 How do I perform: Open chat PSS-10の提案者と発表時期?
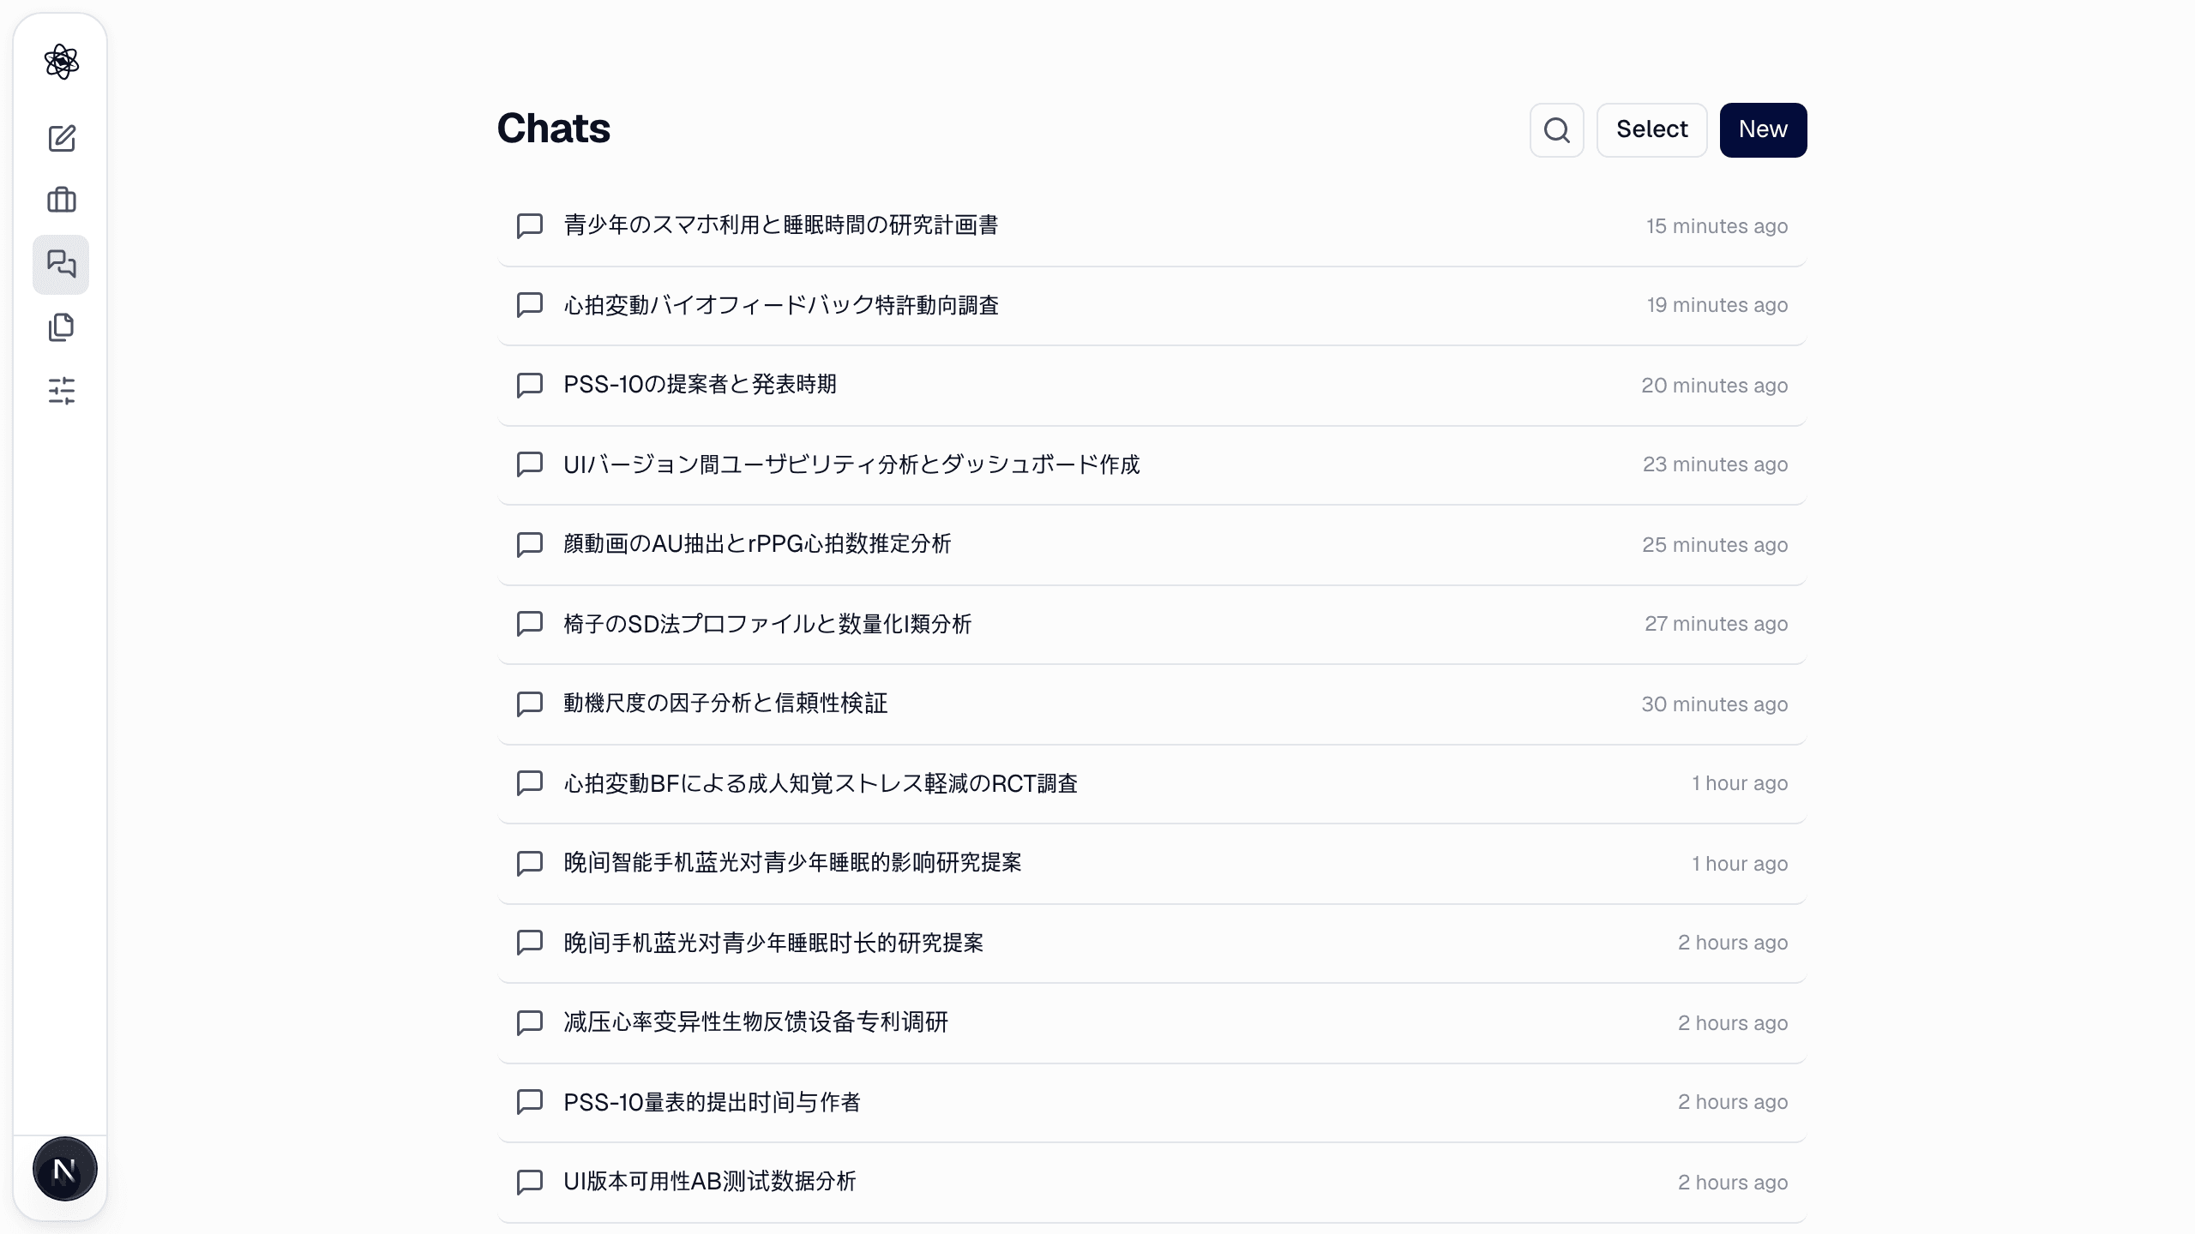tap(1152, 386)
